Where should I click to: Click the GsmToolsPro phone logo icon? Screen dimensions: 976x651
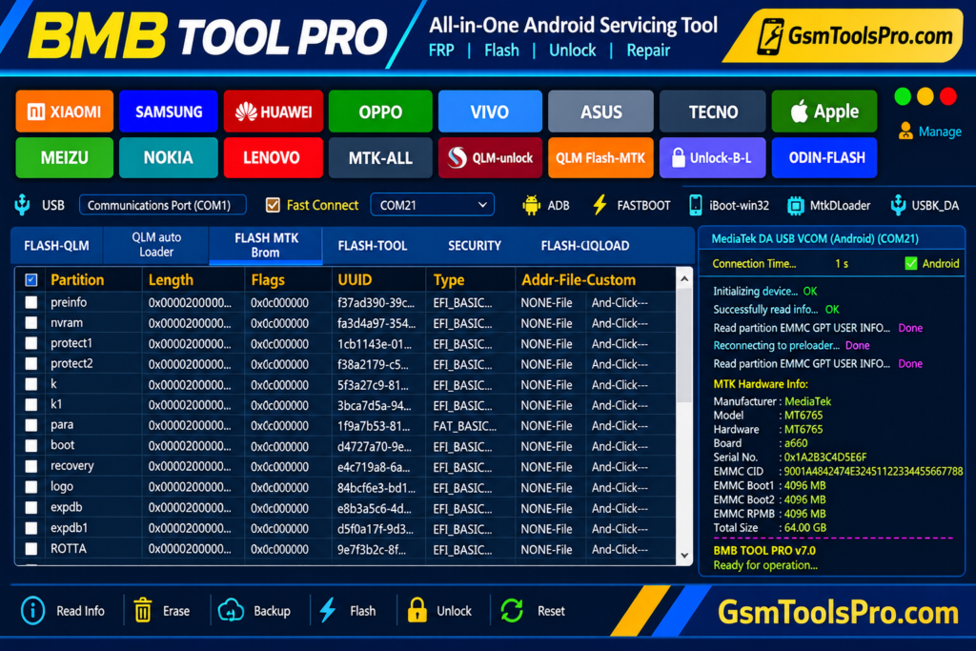point(770,36)
